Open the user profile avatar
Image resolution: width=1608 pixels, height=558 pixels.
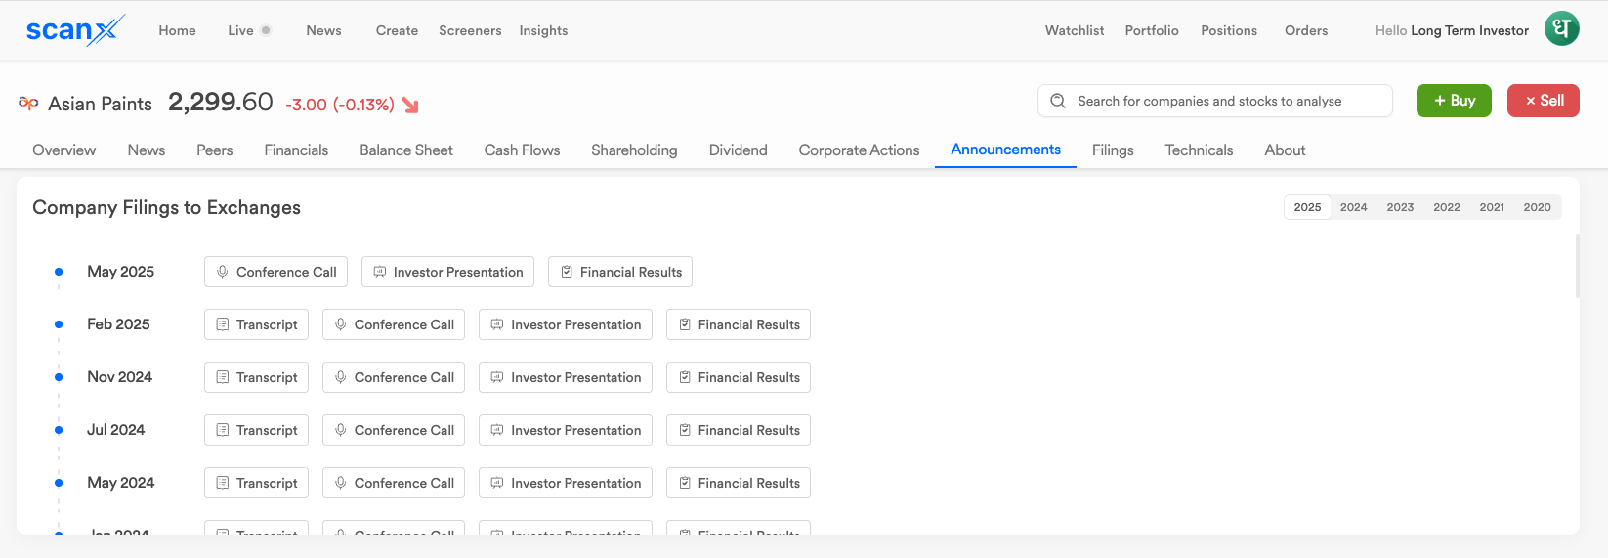tap(1561, 28)
